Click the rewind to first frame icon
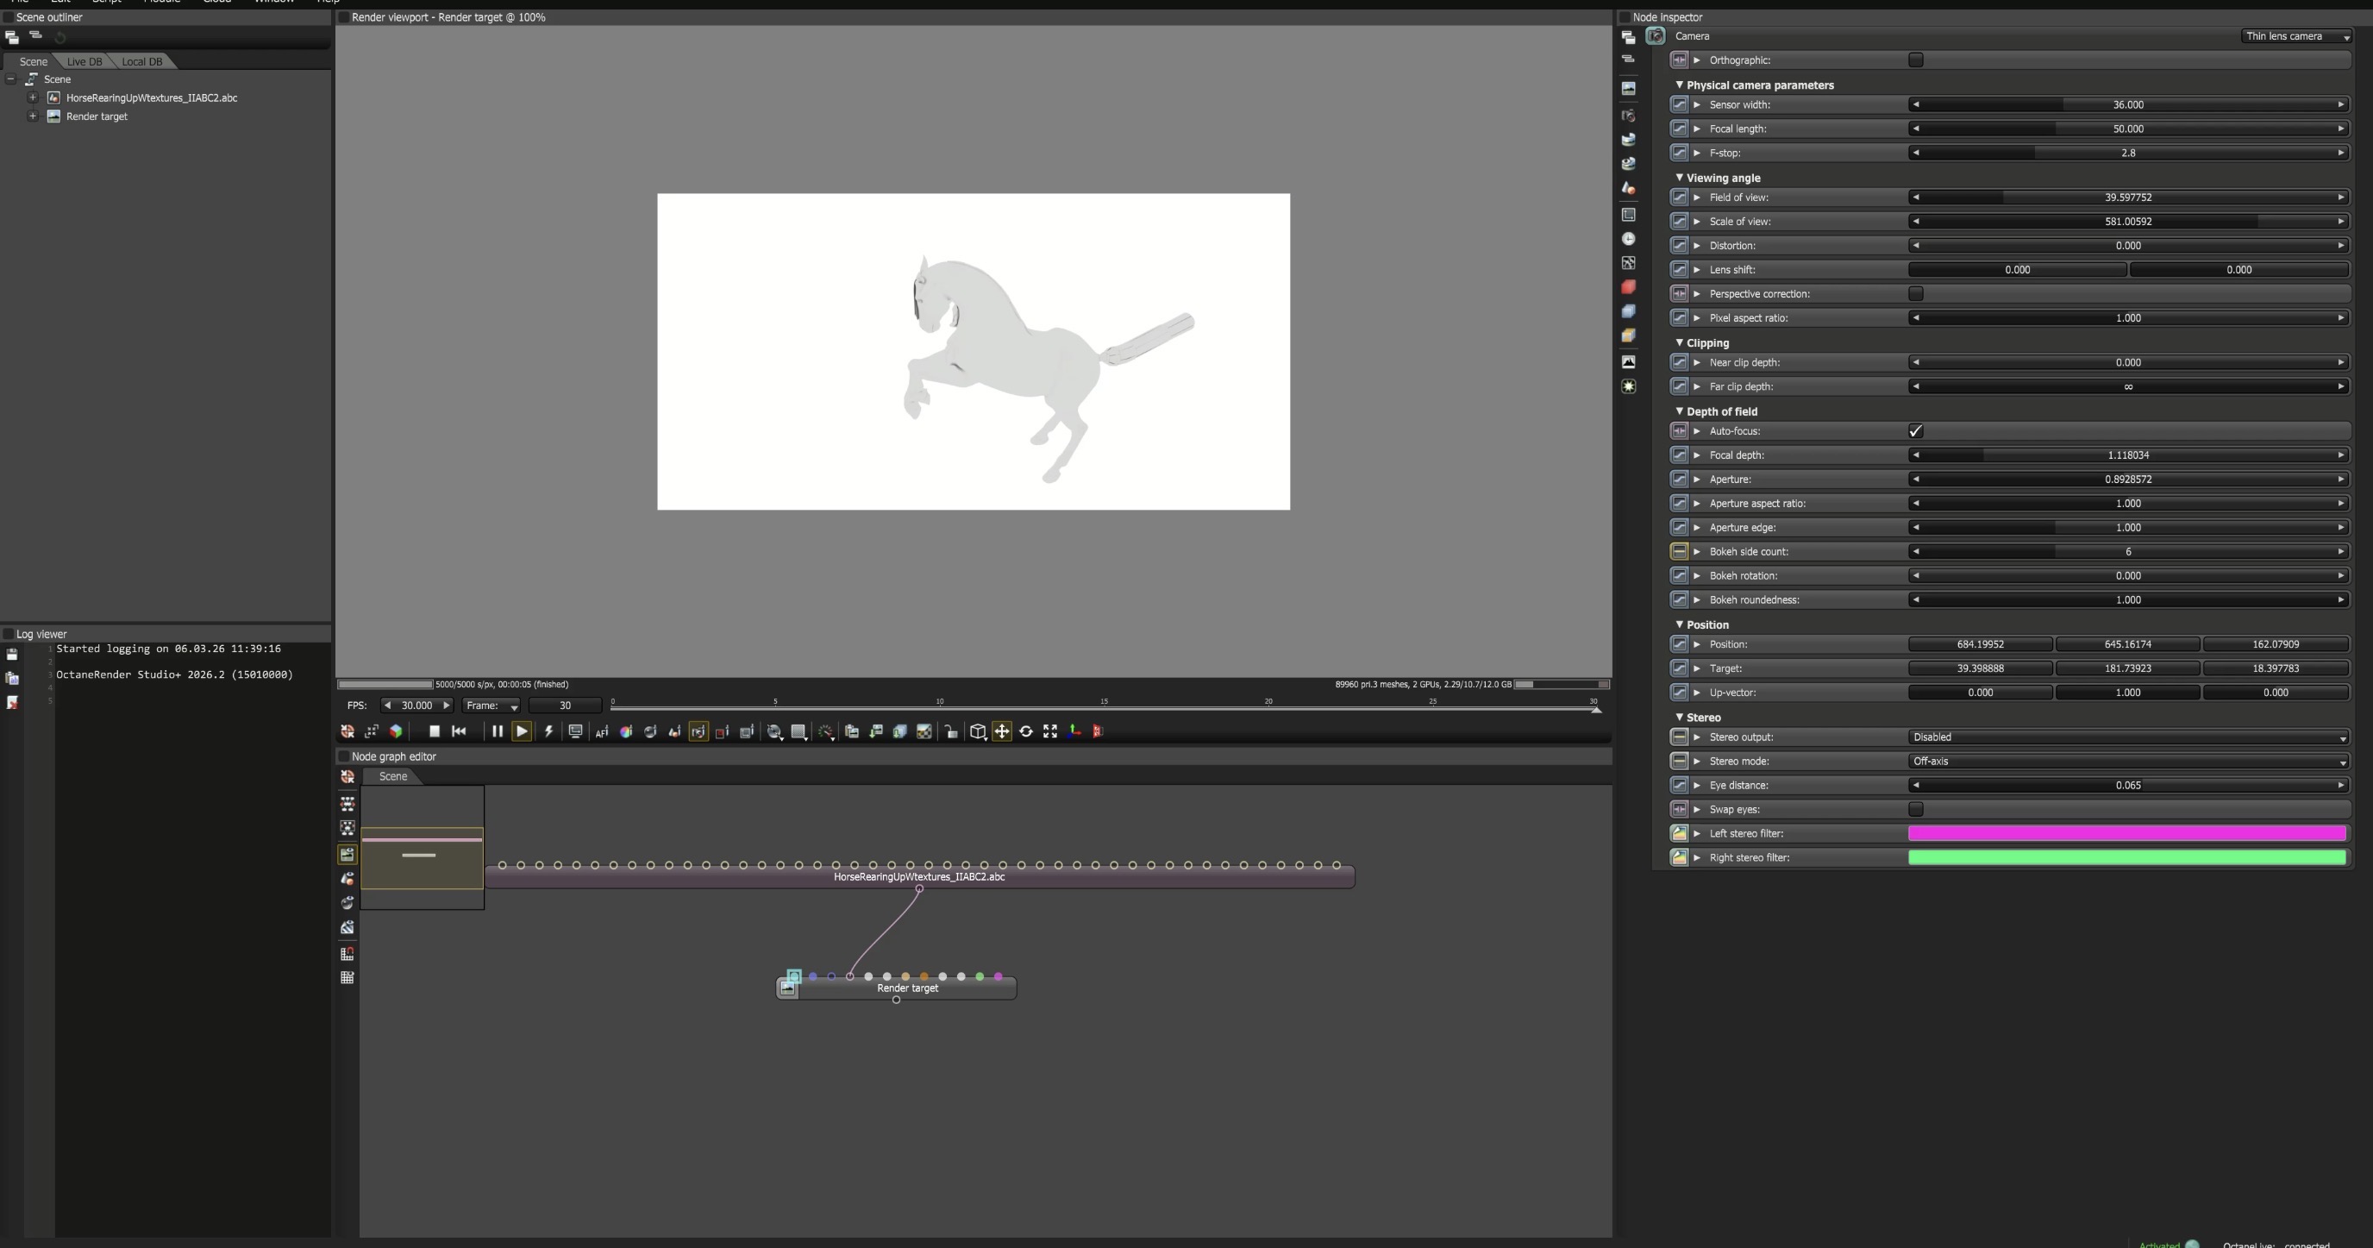Screen dimensions: 2373x1248 click(x=460, y=731)
